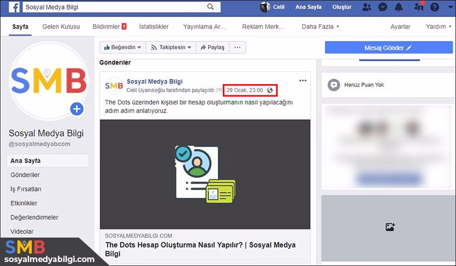
Task: Expand the Yardım dropdown
Action: click(438, 27)
